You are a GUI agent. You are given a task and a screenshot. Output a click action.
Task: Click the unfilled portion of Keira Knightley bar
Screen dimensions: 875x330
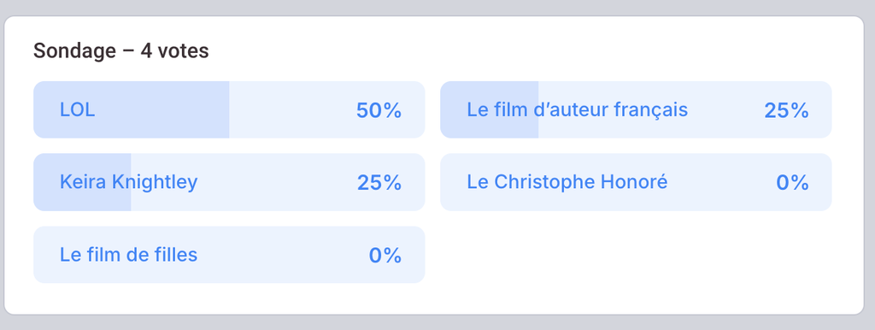pos(278,182)
